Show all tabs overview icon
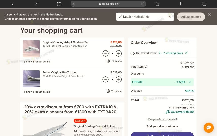 (204, 4)
